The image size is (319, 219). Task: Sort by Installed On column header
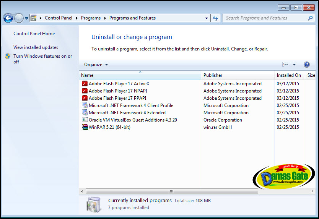coord(290,75)
